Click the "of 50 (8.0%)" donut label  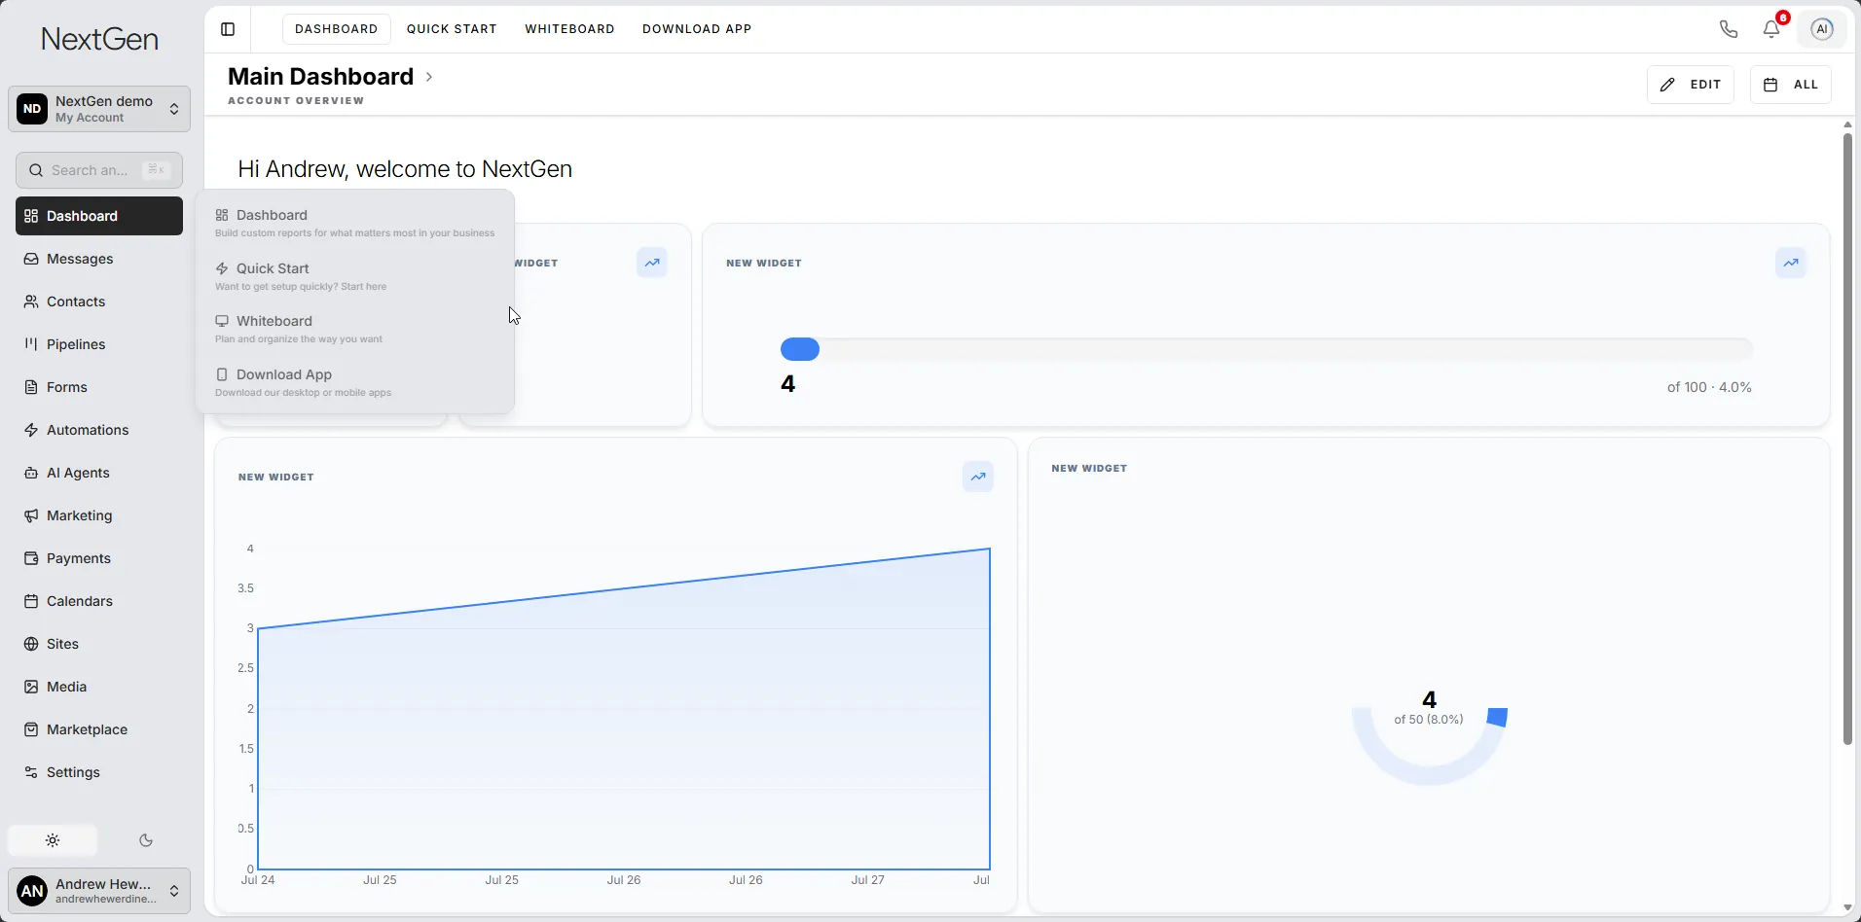coord(1429,720)
